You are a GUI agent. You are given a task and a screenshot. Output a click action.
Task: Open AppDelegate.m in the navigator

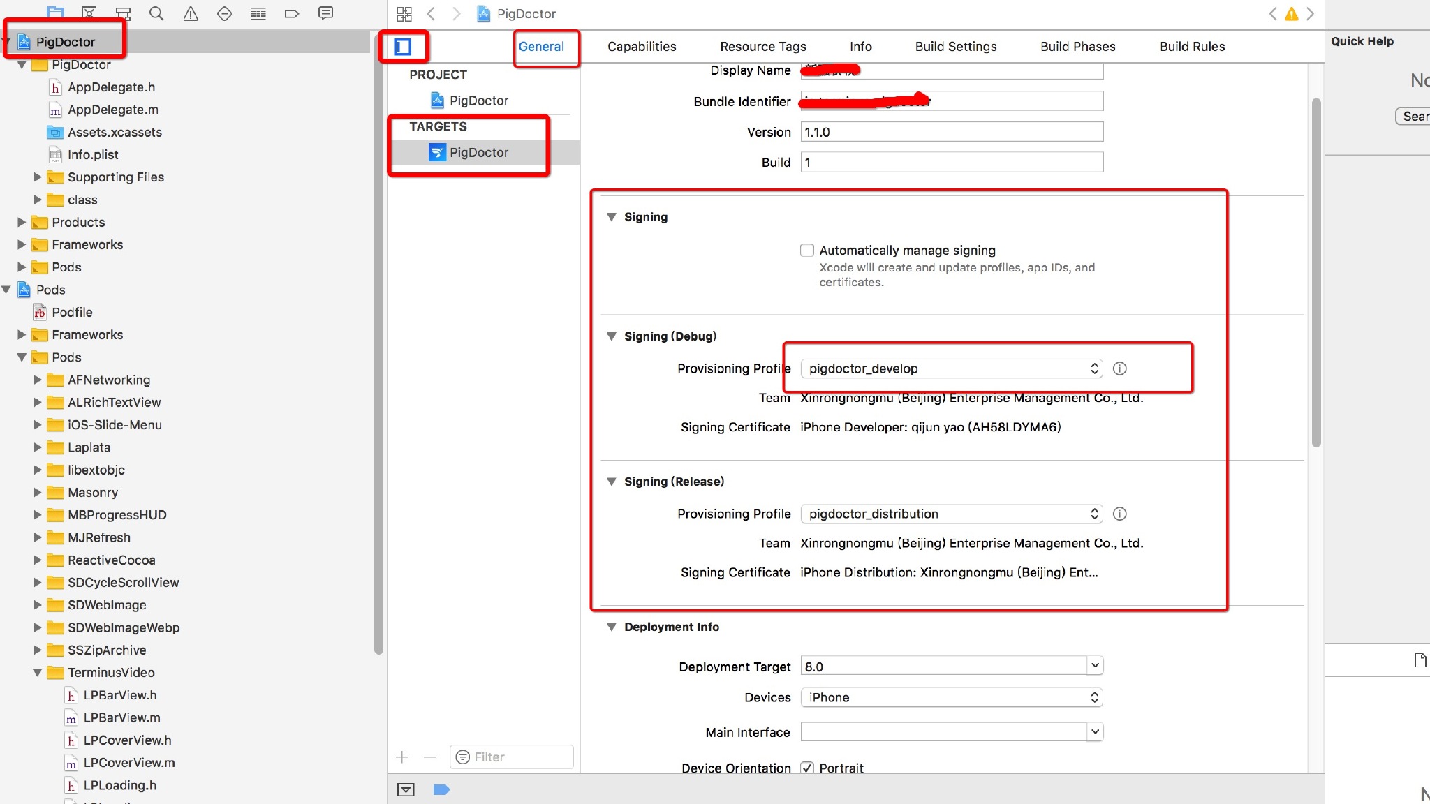pyautogui.click(x=112, y=110)
